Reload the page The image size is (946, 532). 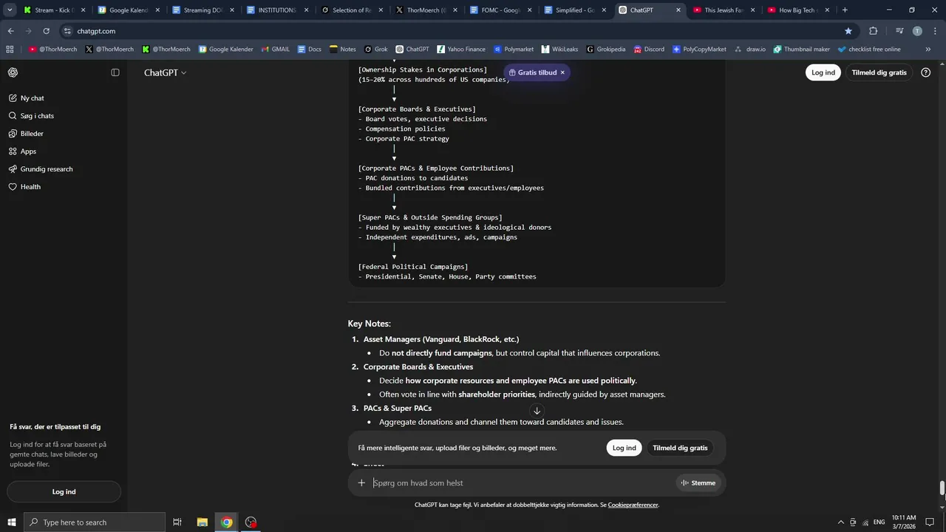[46, 31]
